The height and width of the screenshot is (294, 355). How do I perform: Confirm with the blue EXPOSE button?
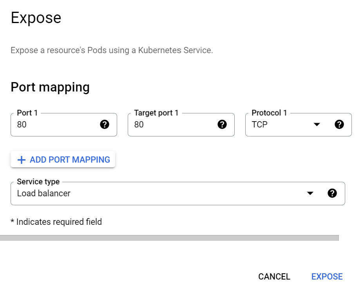coord(327,276)
